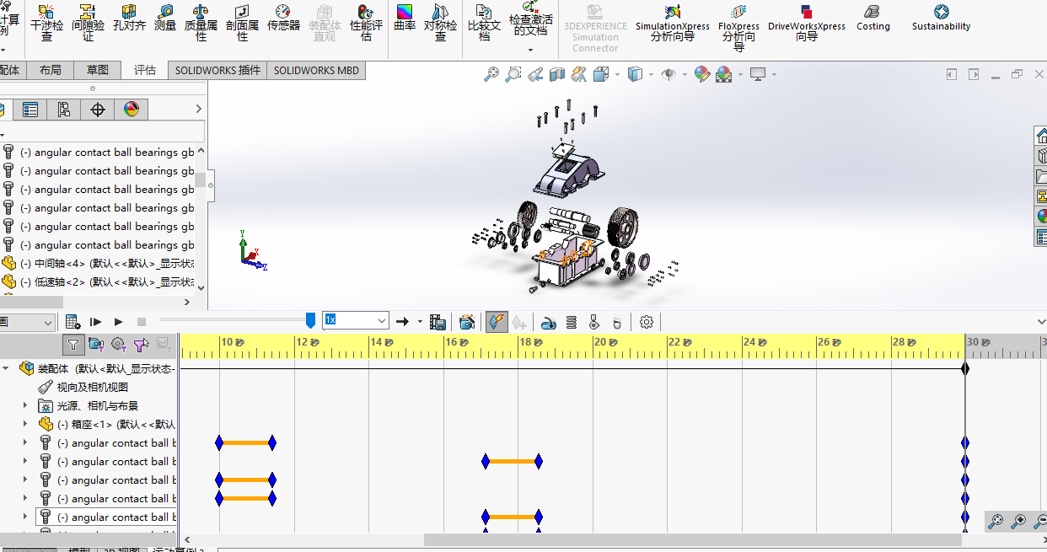Select the 评估 tab
This screenshot has height=552, width=1047.
pyautogui.click(x=145, y=70)
